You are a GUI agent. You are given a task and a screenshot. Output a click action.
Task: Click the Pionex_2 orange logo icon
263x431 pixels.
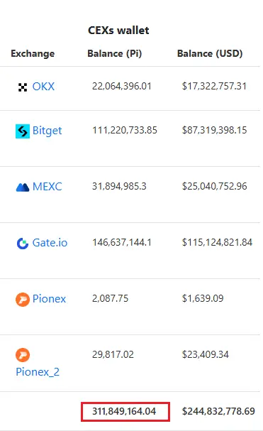point(23,355)
